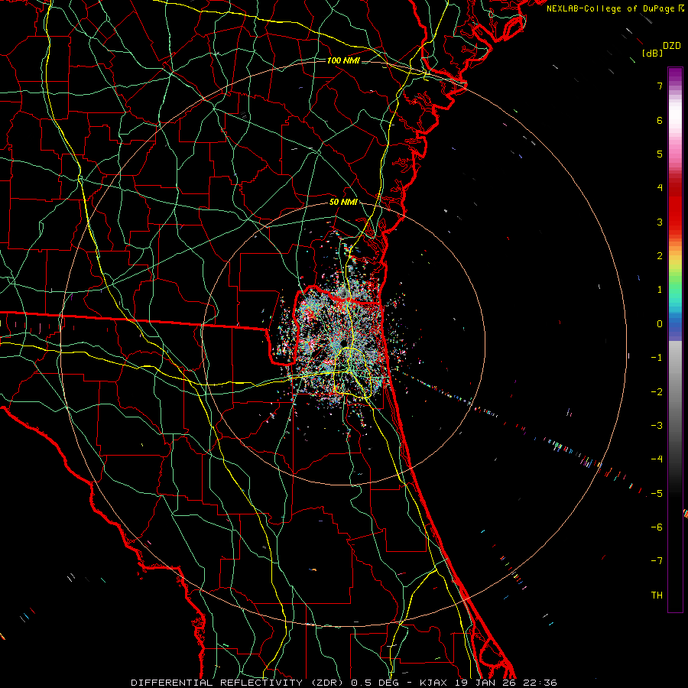This screenshot has height=688, width=688.
Task: Click the 6 tick on the color scale
Action: 660,120
